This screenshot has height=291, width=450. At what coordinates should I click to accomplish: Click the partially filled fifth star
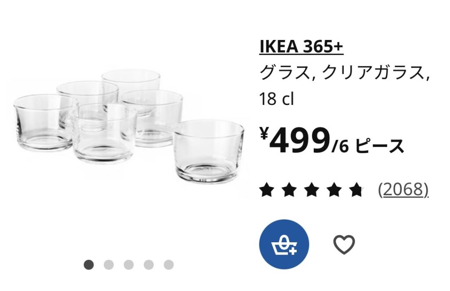click(356, 190)
